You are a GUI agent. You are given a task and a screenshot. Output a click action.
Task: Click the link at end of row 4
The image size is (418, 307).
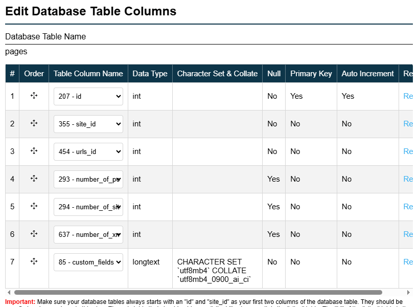[x=408, y=179]
